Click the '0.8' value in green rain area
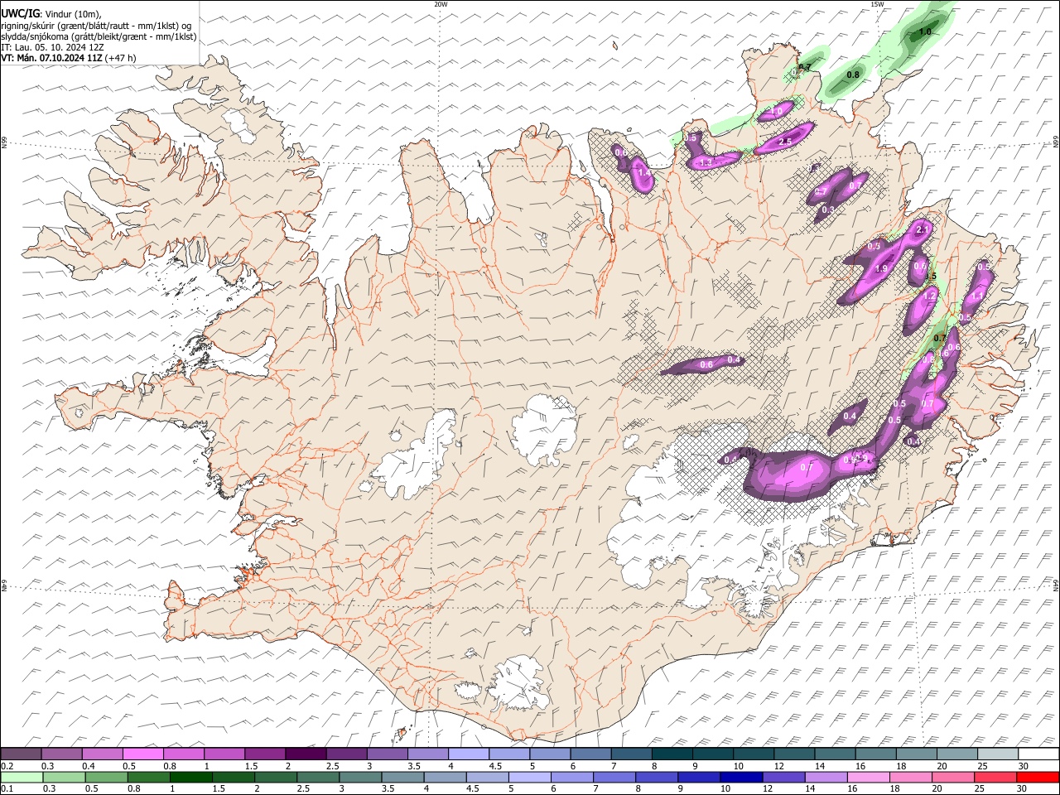Viewport: 1060px width, 795px height. tap(853, 75)
